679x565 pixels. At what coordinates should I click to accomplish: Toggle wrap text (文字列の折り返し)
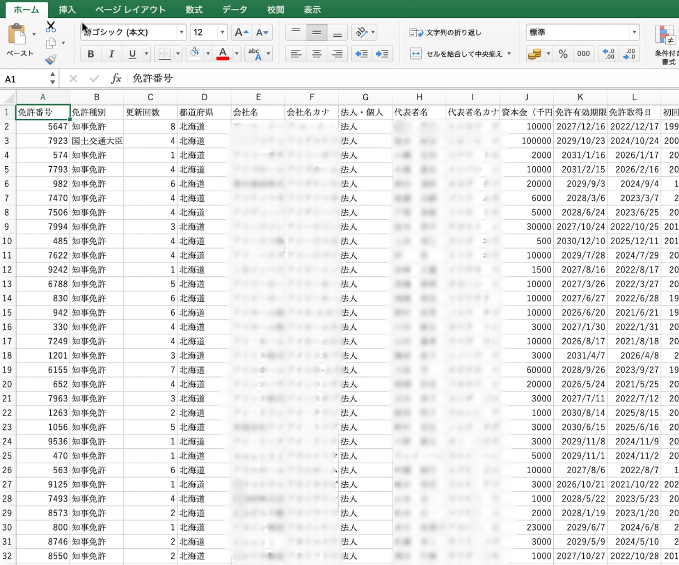click(x=445, y=33)
